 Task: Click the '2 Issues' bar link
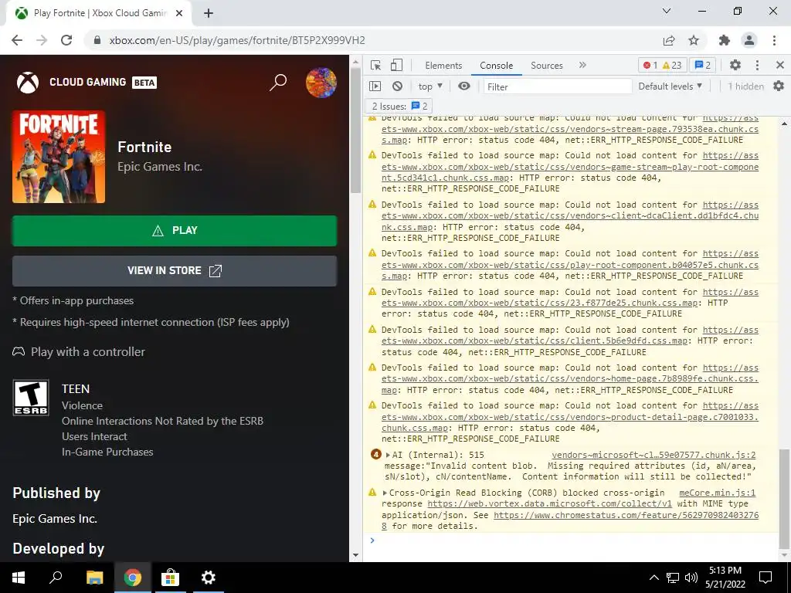[x=399, y=106]
